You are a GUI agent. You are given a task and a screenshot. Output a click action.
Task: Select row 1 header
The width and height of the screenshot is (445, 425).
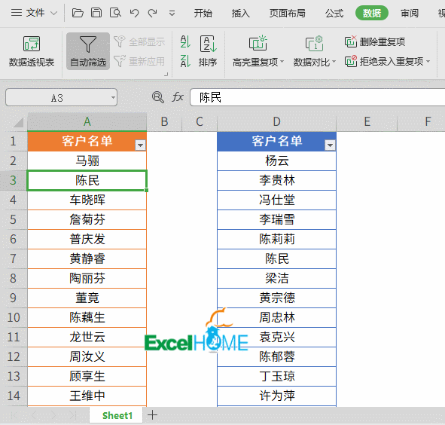point(14,141)
